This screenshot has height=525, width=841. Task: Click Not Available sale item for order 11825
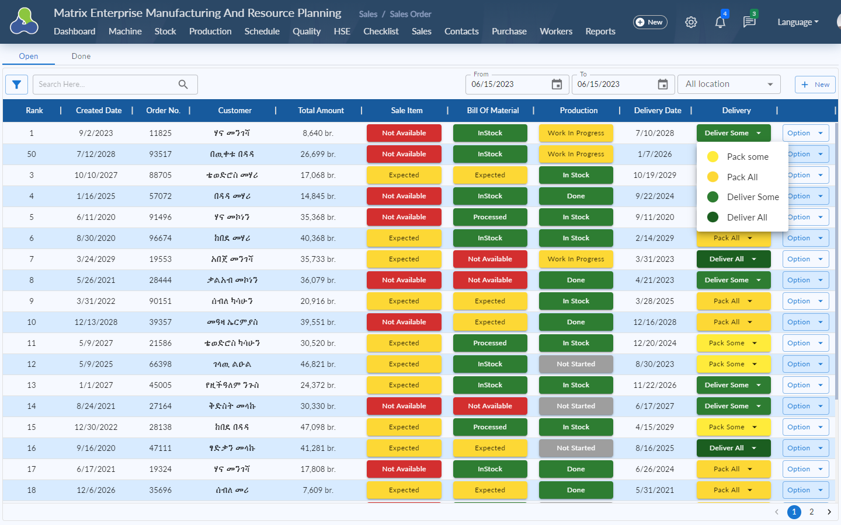coord(404,133)
